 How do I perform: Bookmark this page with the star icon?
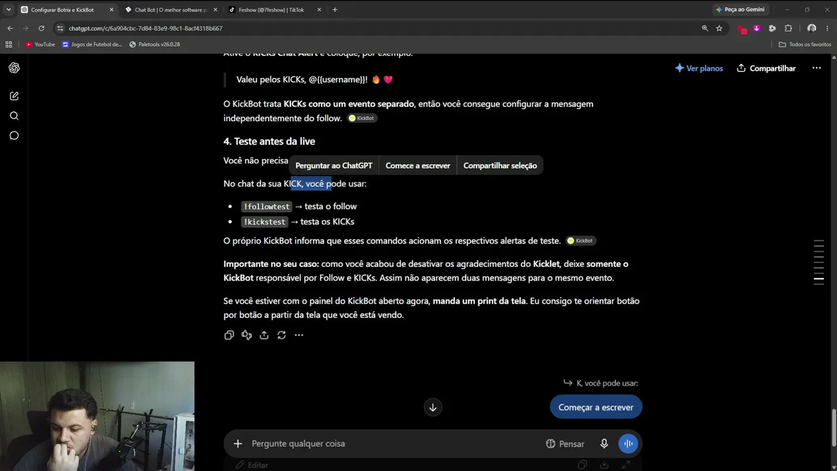pos(719,28)
